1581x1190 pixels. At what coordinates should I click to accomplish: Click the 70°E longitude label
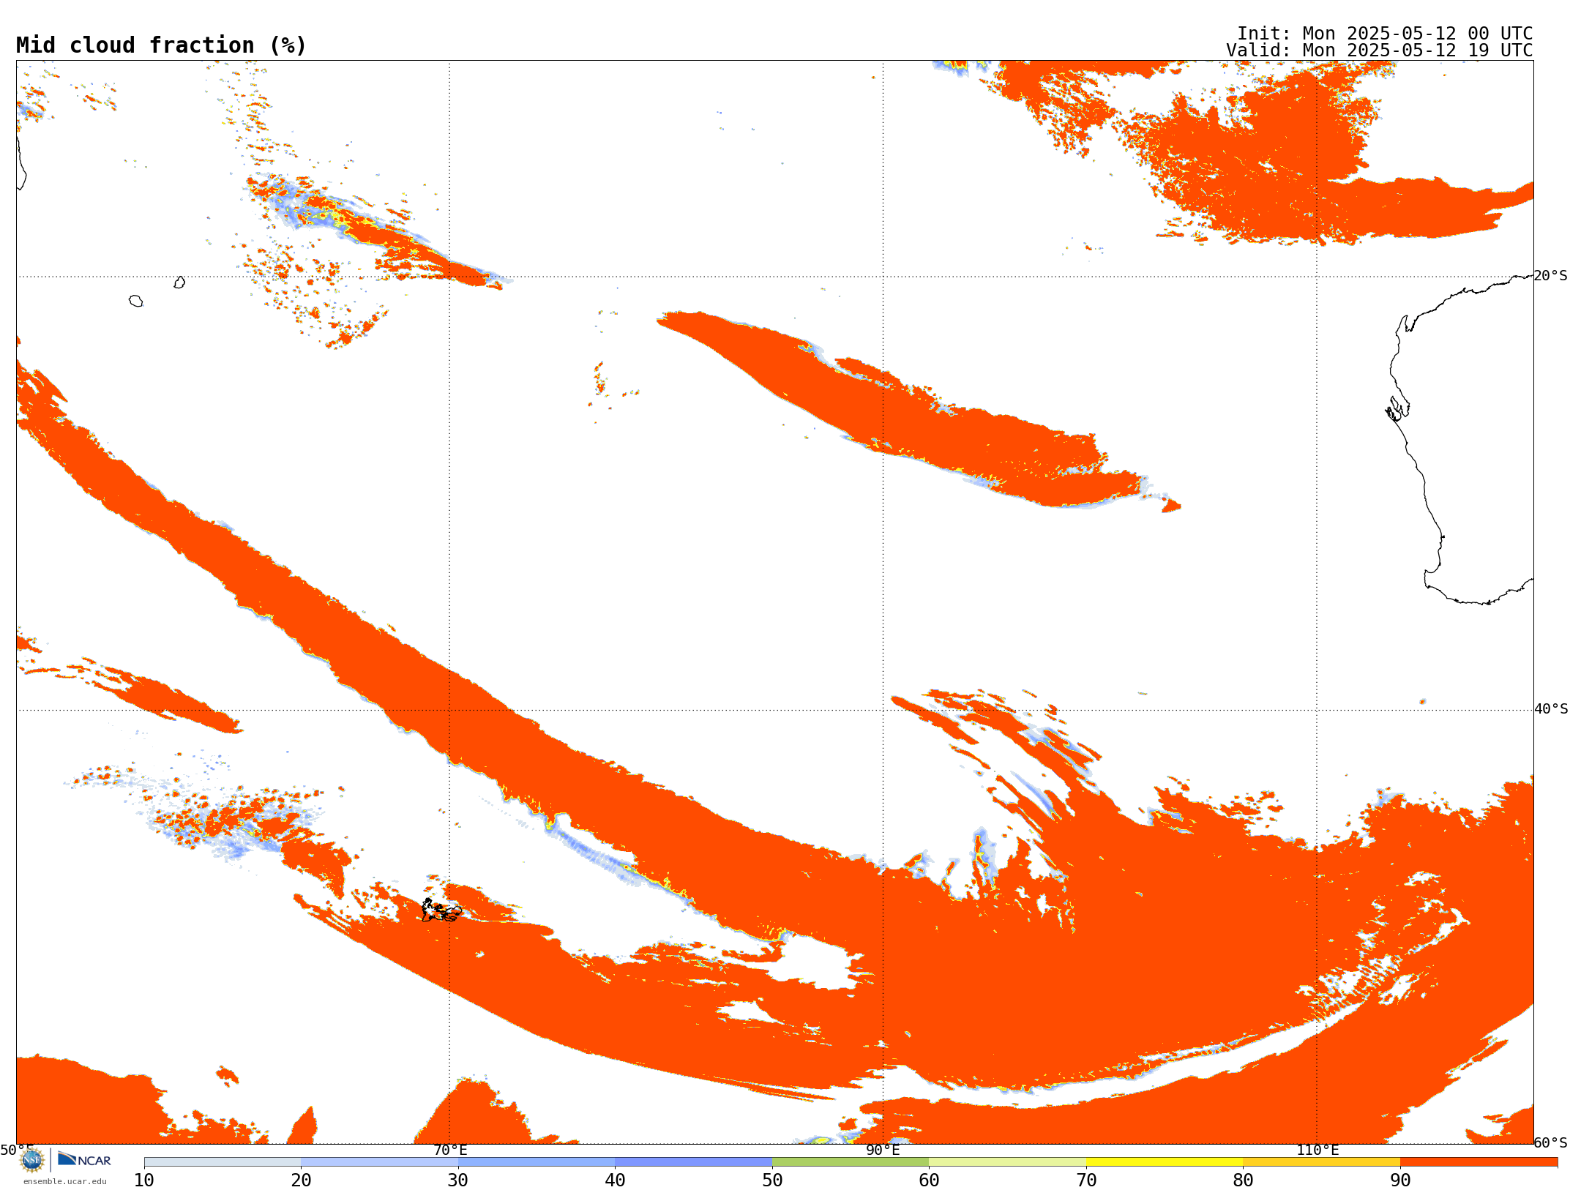point(449,1150)
